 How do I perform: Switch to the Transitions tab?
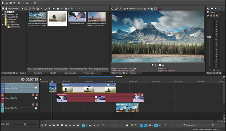(38, 73)
